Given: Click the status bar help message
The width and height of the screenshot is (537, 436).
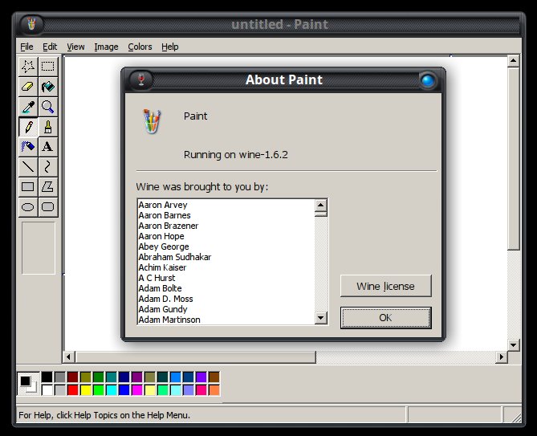Looking at the screenshot, I should [104, 415].
